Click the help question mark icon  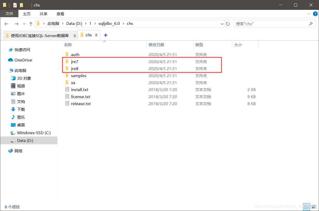pyautogui.click(x=316, y=14)
